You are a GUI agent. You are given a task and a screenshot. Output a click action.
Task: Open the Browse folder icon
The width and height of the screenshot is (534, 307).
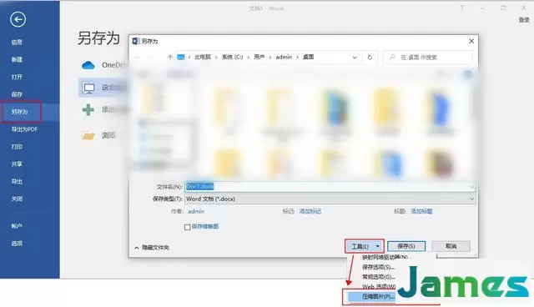pyautogui.click(x=88, y=135)
